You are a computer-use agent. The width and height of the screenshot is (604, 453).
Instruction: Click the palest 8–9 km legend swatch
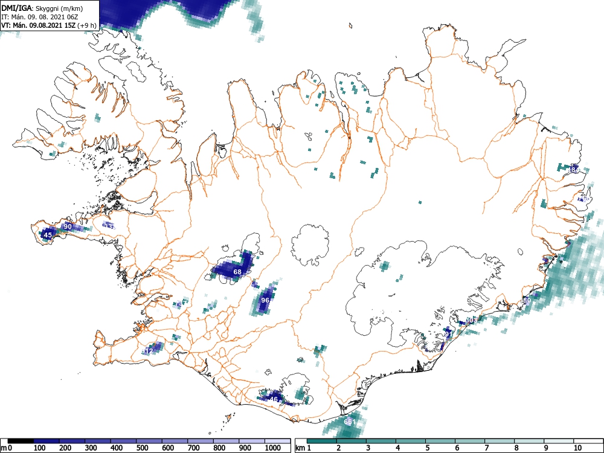click(x=529, y=441)
